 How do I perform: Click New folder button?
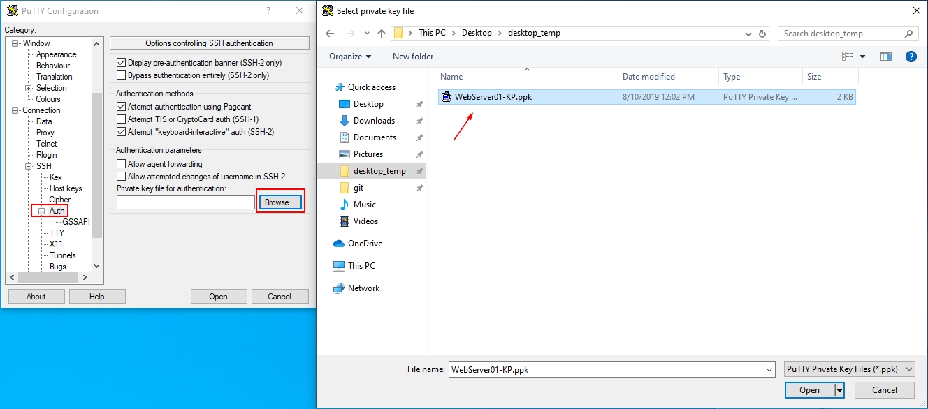pos(413,57)
